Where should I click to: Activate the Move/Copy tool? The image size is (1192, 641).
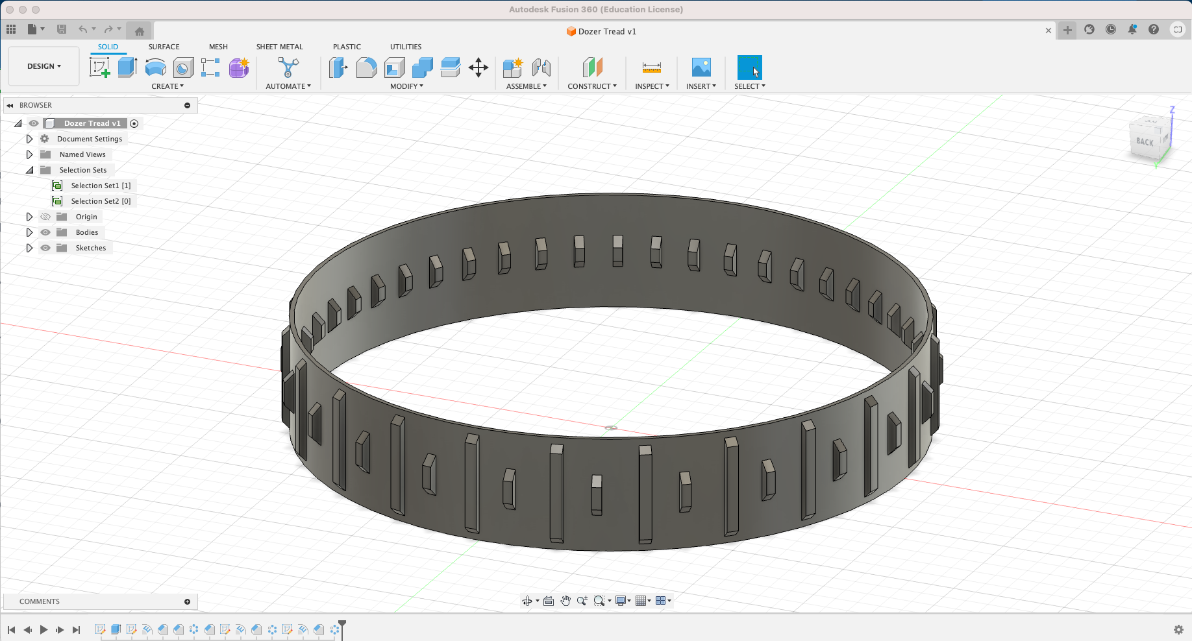[478, 67]
